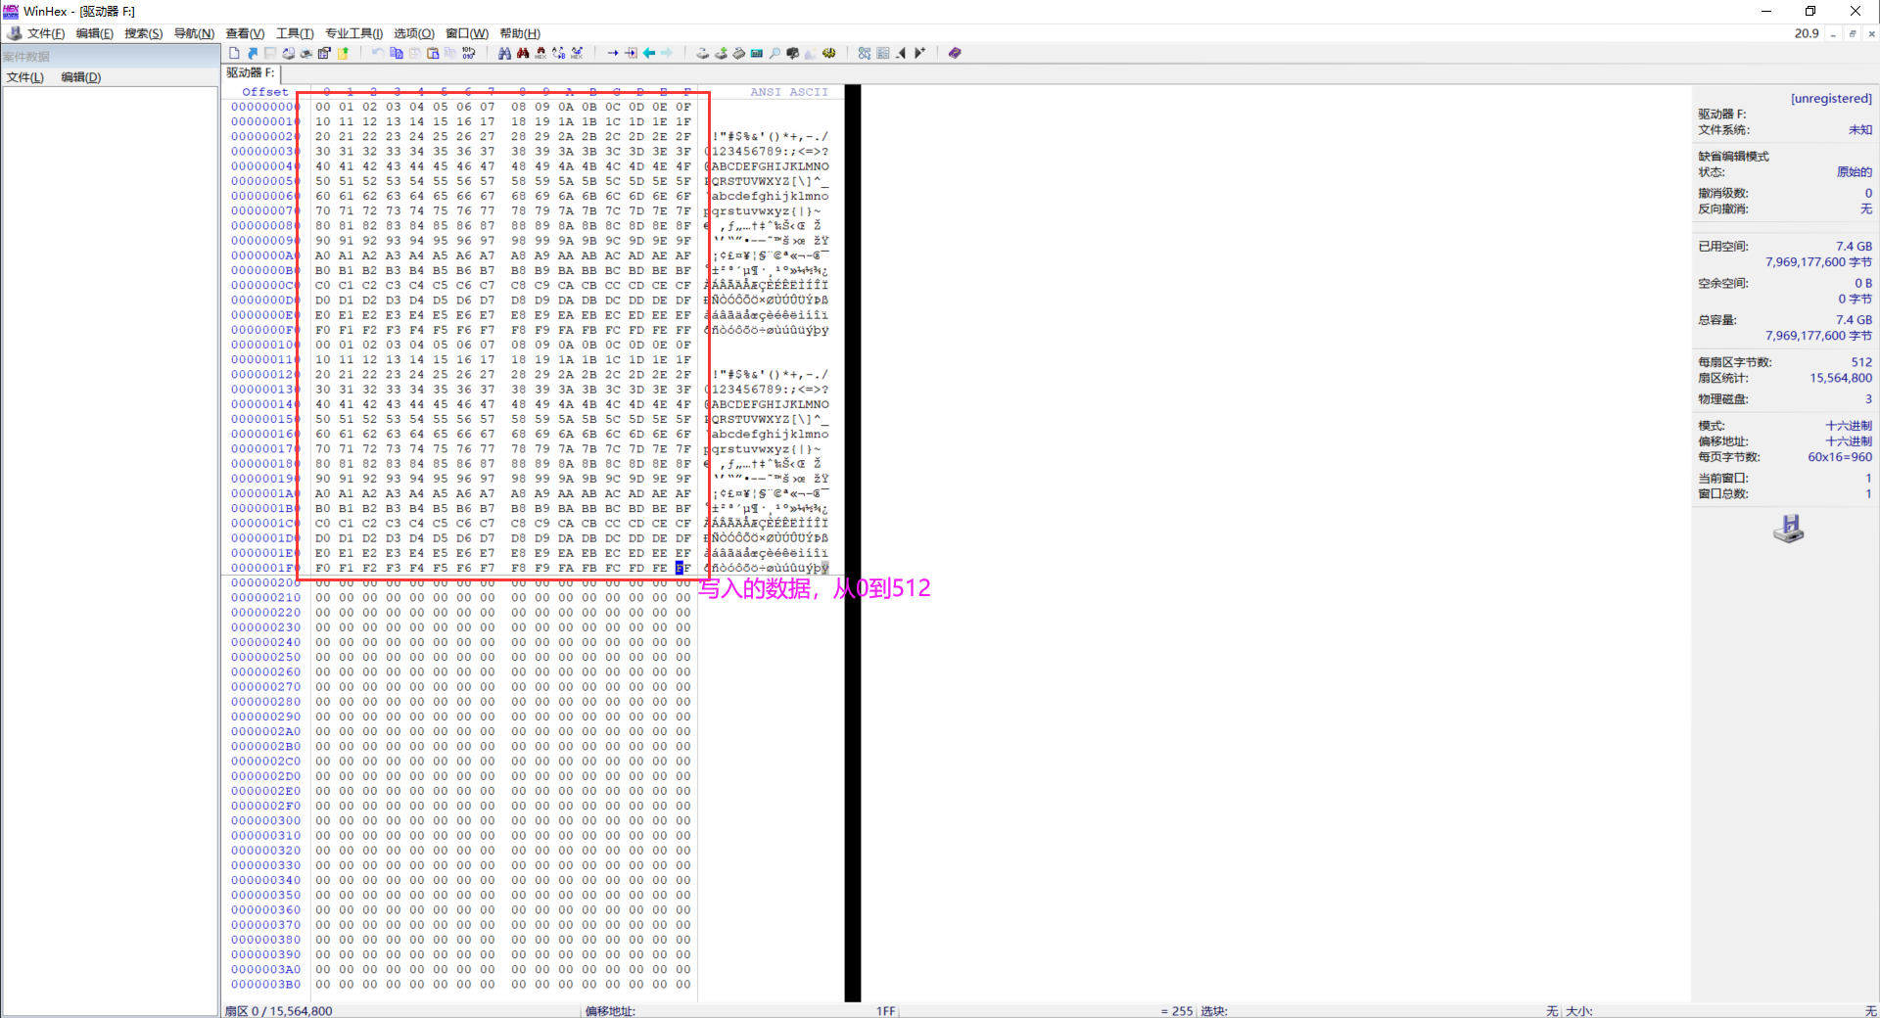This screenshot has width=1880, height=1018.
Task: Open the 编辑(E) menu
Action: pos(95,33)
